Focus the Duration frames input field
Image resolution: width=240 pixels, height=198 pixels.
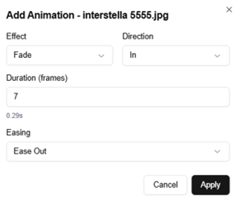pos(118,97)
